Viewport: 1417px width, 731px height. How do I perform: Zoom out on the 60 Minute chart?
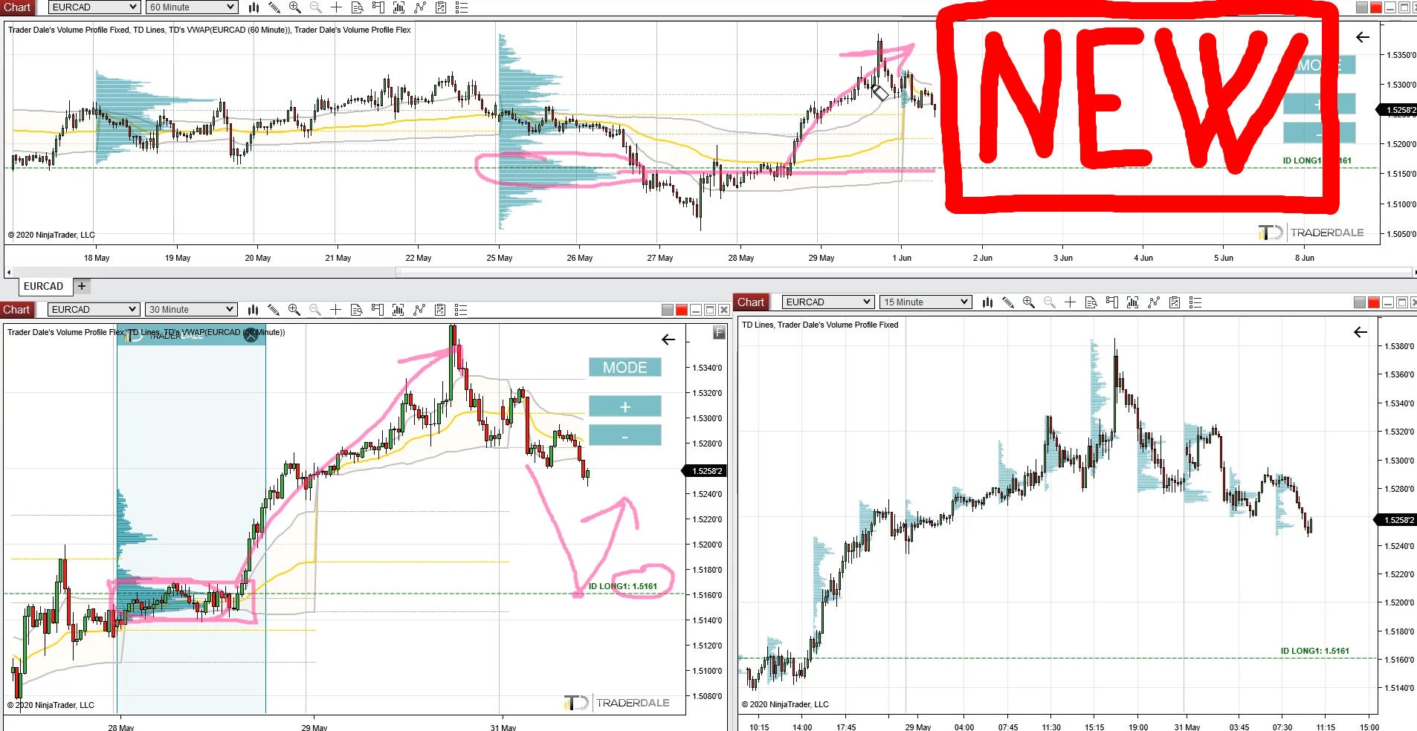(316, 7)
